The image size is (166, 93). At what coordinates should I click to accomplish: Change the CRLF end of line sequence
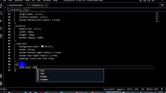(136, 89)
